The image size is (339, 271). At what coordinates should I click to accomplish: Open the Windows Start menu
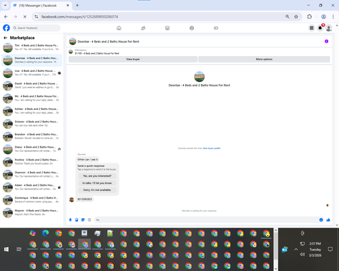click(6, 249)
